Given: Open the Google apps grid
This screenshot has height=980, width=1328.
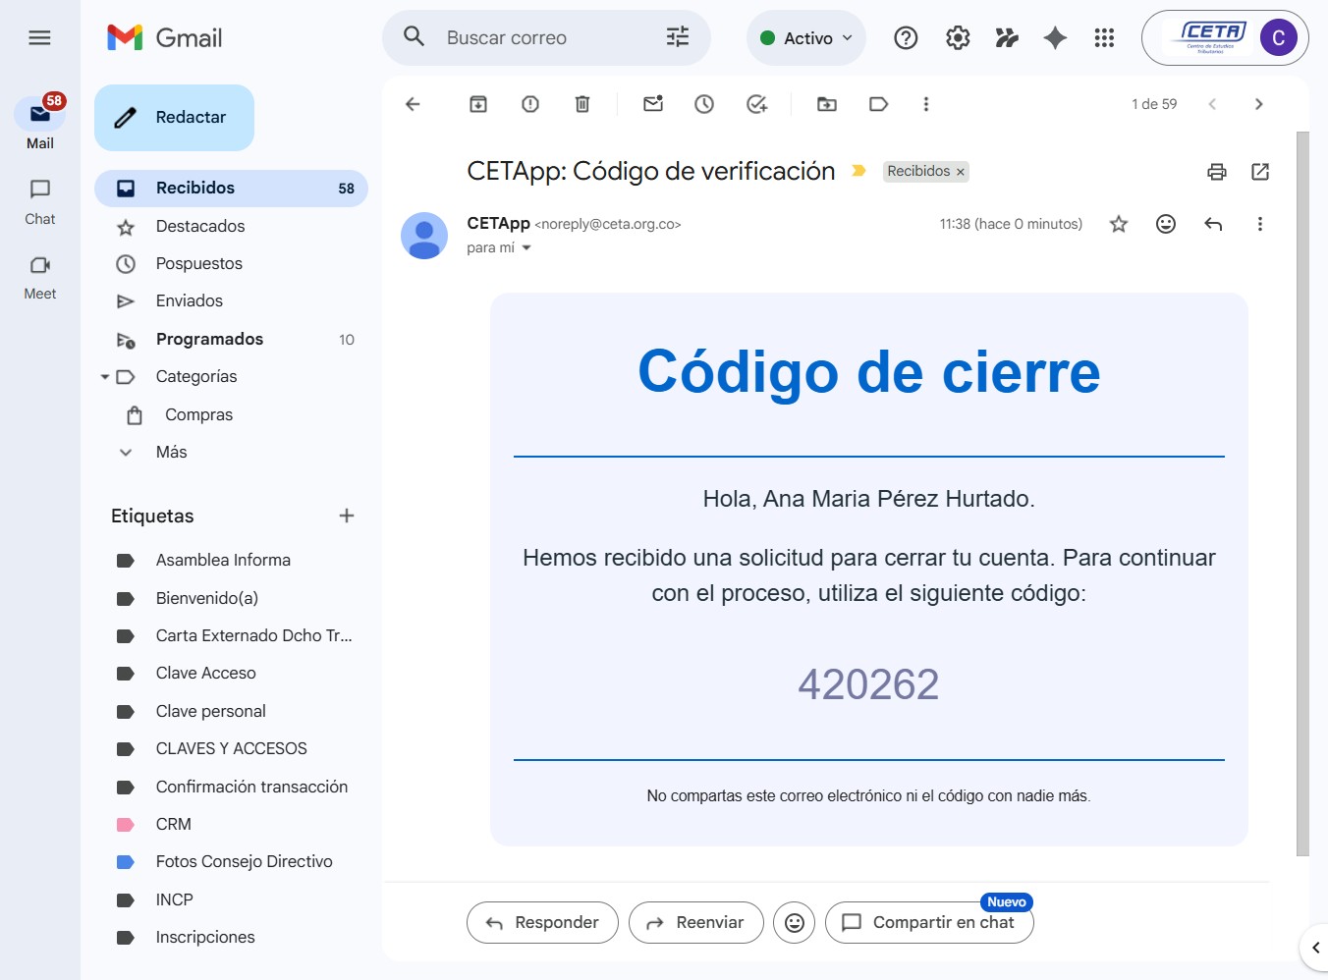Looking at the screenshot, I should pyautogui.click(x=1104, y=38).
